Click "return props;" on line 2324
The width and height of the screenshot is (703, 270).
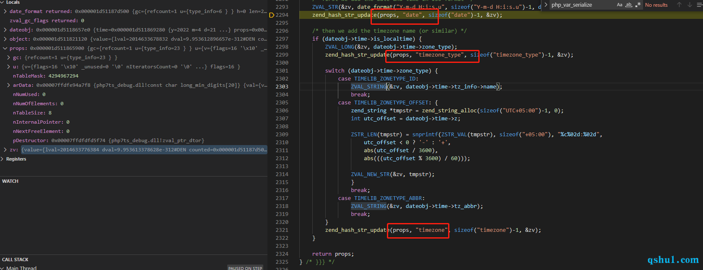333,254
